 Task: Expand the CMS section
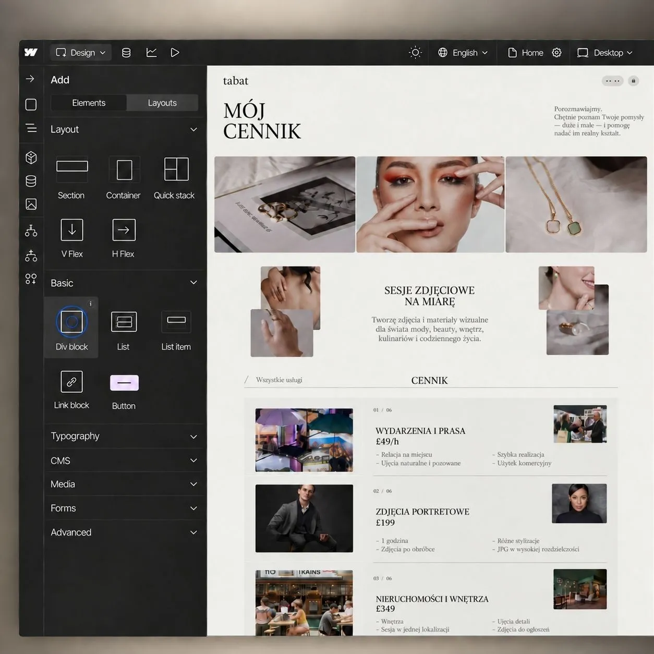tap(124, 461)
